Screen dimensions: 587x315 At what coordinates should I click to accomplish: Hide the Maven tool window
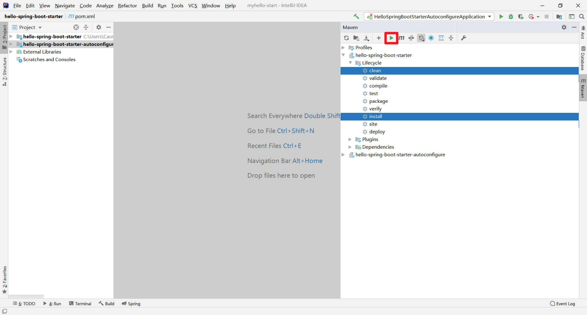(x=574, y=27)
